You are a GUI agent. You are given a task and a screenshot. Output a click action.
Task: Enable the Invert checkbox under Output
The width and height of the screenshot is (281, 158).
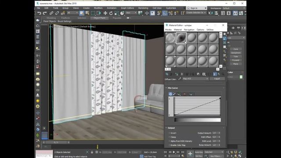tap(169, 133)
